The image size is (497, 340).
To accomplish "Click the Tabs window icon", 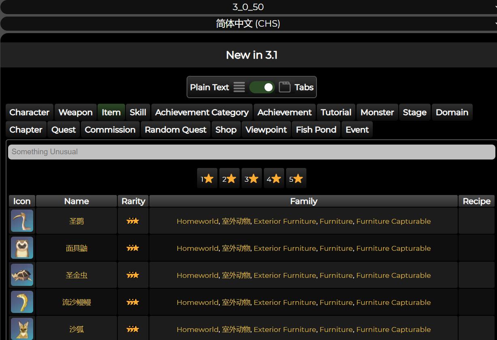I will (285, 87).
